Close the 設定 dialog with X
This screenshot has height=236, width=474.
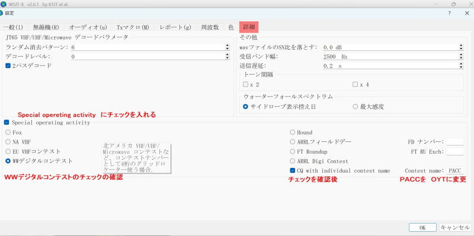(467, 13)
